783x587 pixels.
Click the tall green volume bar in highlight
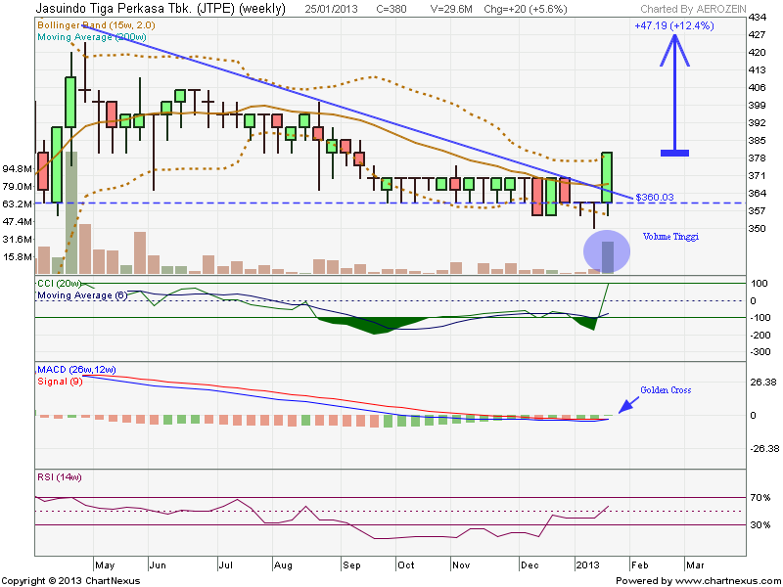tap(608, 254)
